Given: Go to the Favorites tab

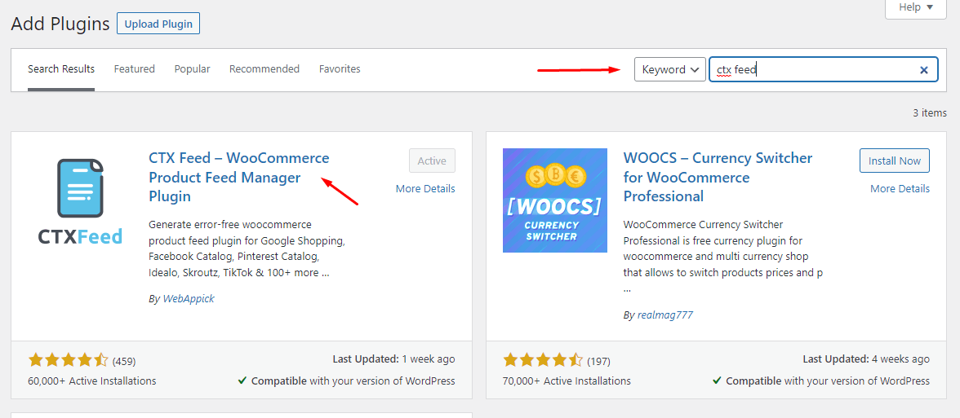Looking at the screenshot, I should click(x=340, y=69).
